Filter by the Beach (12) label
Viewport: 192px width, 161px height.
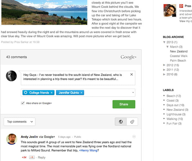[174, 96]
